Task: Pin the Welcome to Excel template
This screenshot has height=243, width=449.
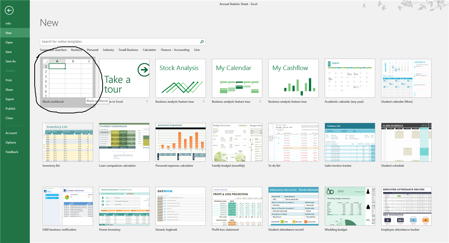Action: coord(147,102)
